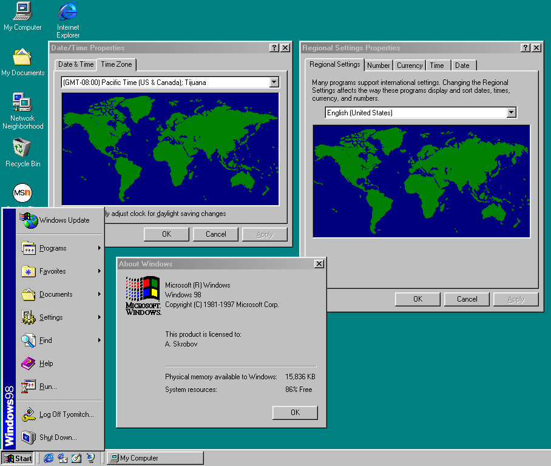Screen dimensions: 551x466
Task: Select the My Documents desktop icon
Action: point(23,62)
